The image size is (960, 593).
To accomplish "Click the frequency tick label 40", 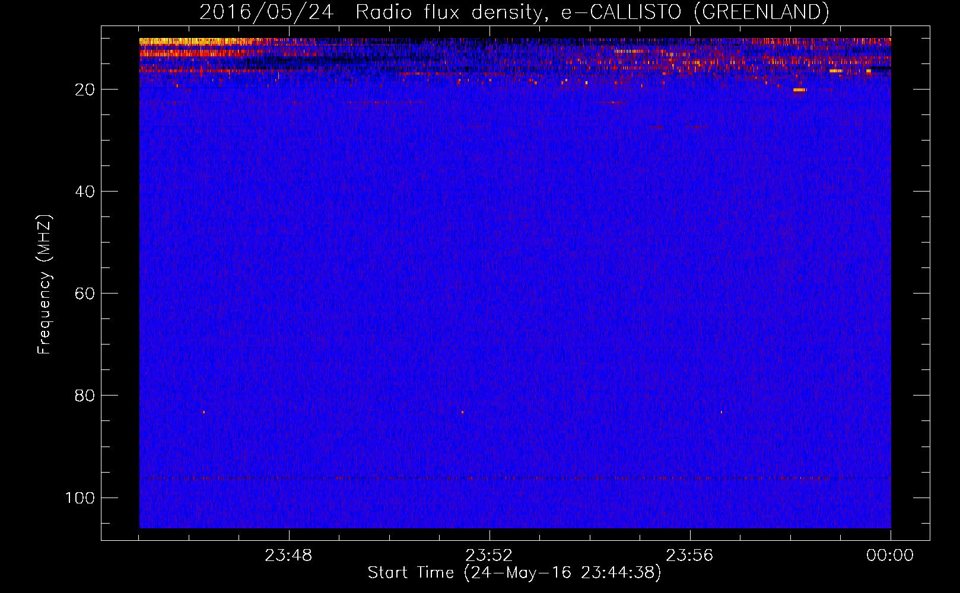I will click(85, 192).
